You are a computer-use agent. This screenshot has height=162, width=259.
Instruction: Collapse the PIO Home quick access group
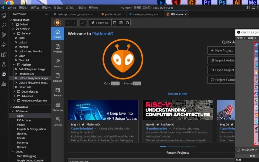pyautogui.click(x=13, y=111)
